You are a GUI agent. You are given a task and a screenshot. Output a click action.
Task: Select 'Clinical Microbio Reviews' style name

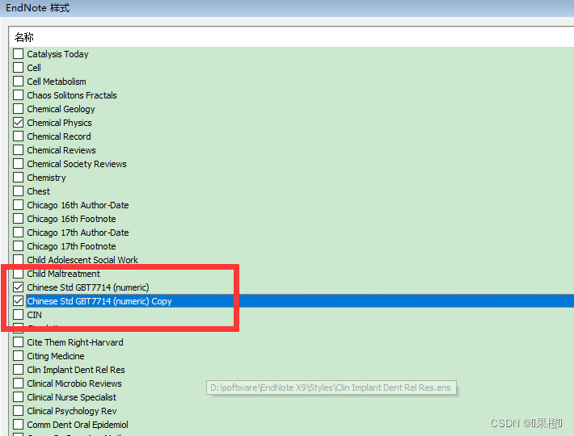74,384
